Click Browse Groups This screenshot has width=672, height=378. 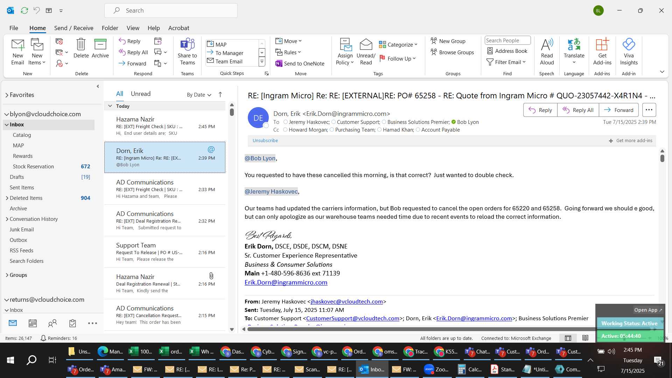(452, 52)
